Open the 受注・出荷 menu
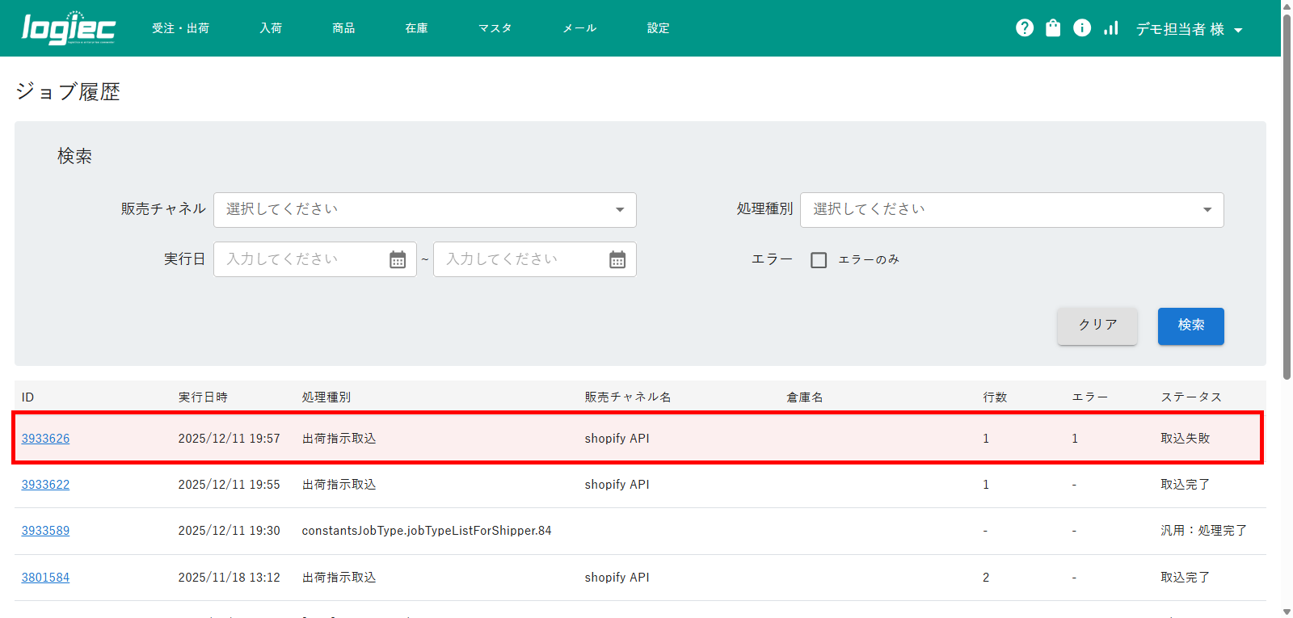The height and width of the screenshot is (618, 1293). click(180, 28)
